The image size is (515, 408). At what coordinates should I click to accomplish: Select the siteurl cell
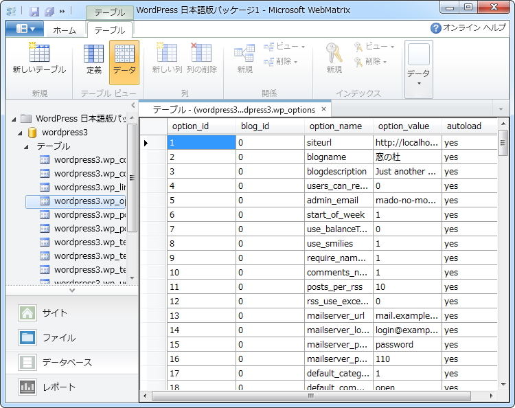click(x=339, y=143)
